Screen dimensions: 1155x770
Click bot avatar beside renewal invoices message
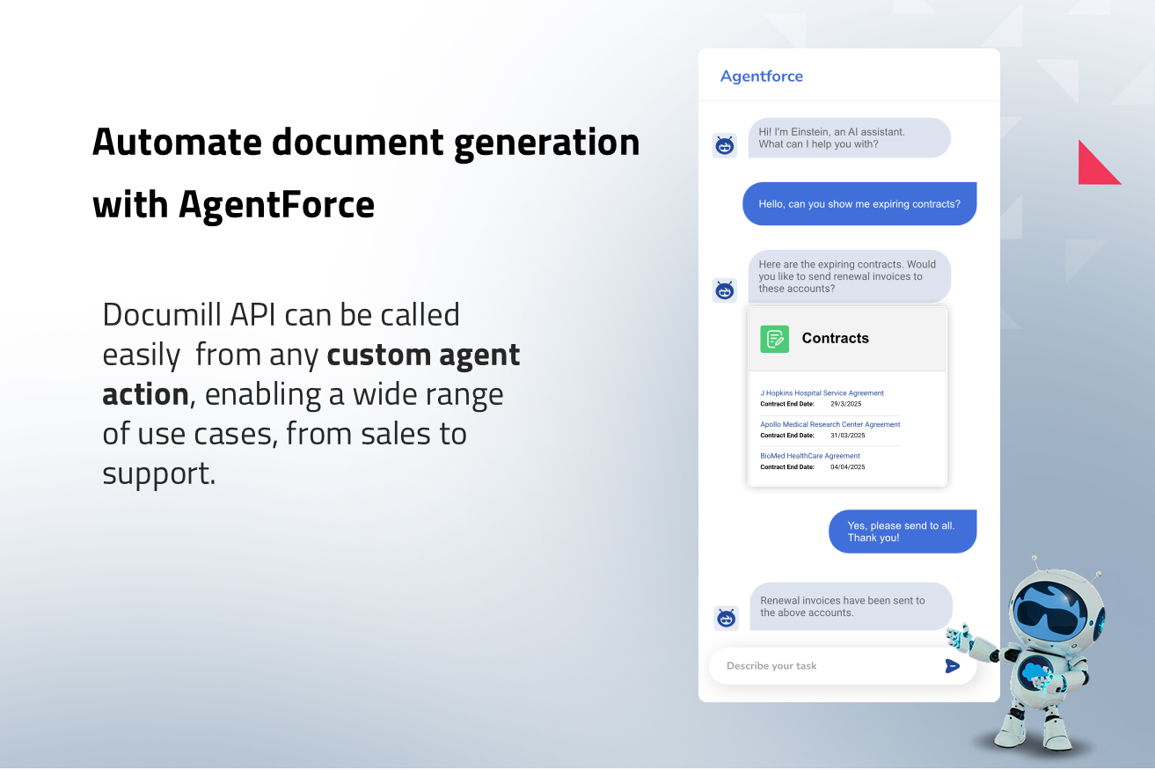726,618
